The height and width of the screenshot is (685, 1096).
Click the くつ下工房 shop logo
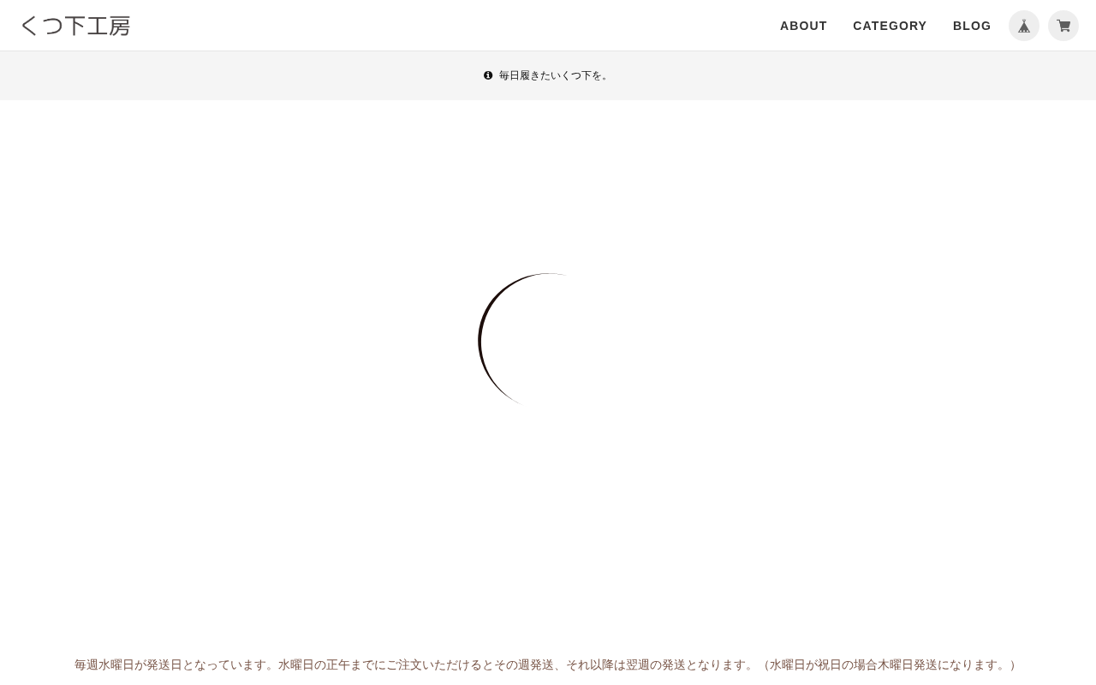coord(75,26)
